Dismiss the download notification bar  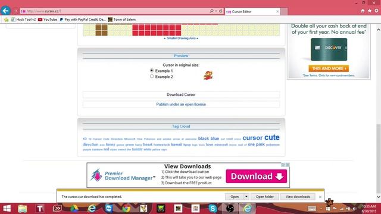[x=320, y=197]
